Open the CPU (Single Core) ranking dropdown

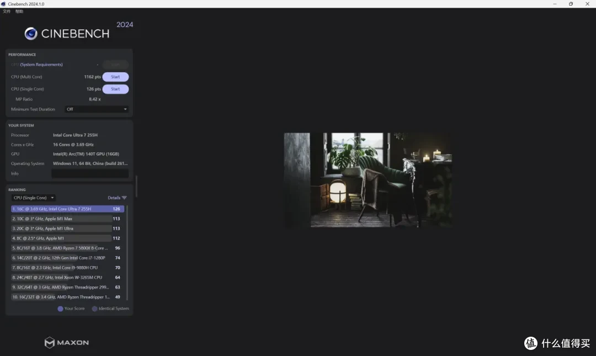34,198
